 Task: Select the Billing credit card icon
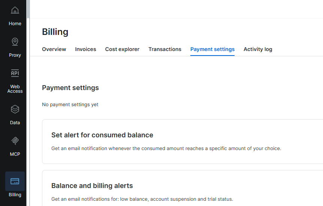(15, 181)
